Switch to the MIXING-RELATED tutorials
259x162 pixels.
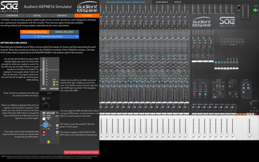(64, 32)
